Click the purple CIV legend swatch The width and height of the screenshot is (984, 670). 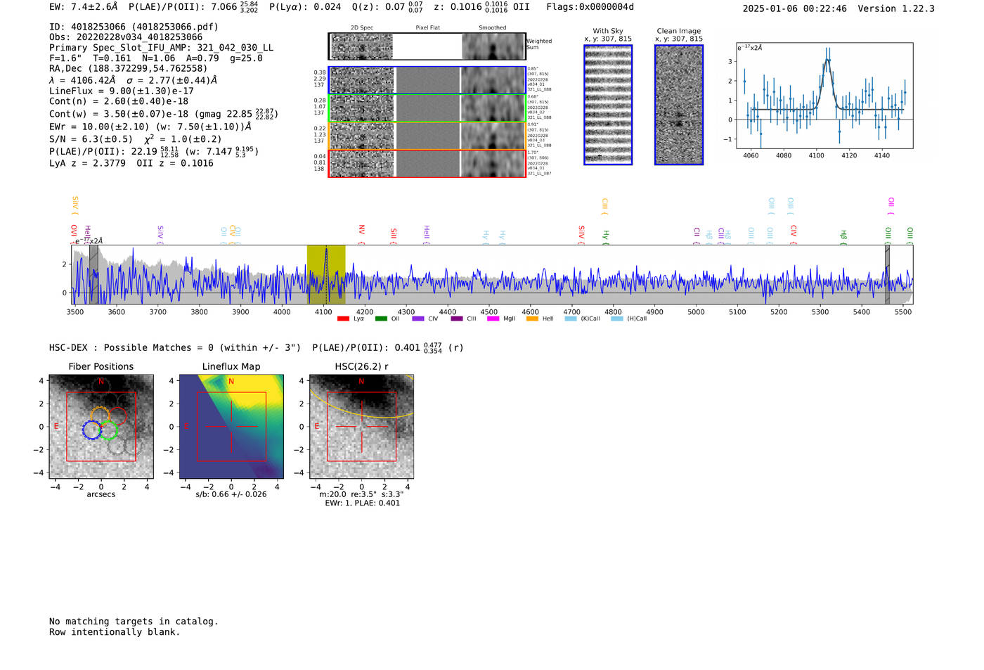pyautogui.click(x=418, y=318)
